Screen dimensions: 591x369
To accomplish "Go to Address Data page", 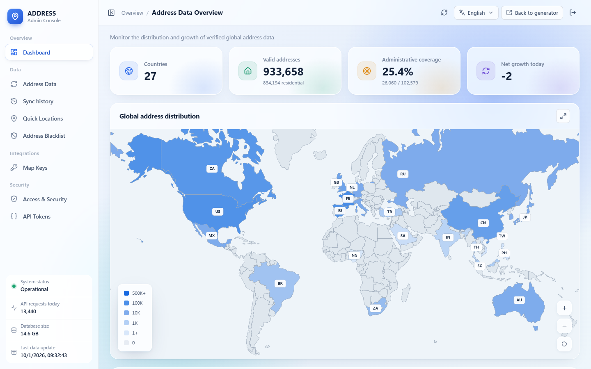I will 49,84.
